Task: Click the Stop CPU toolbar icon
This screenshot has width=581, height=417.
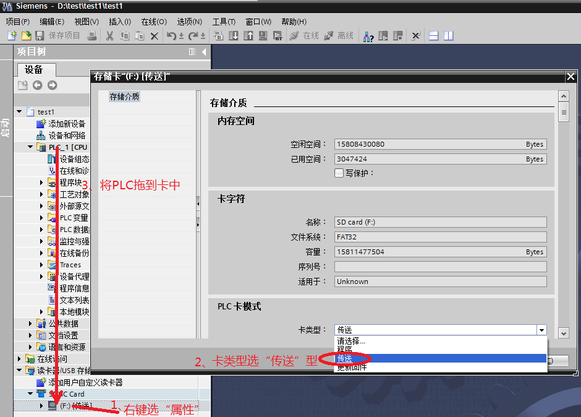Action: pos(398,36)
